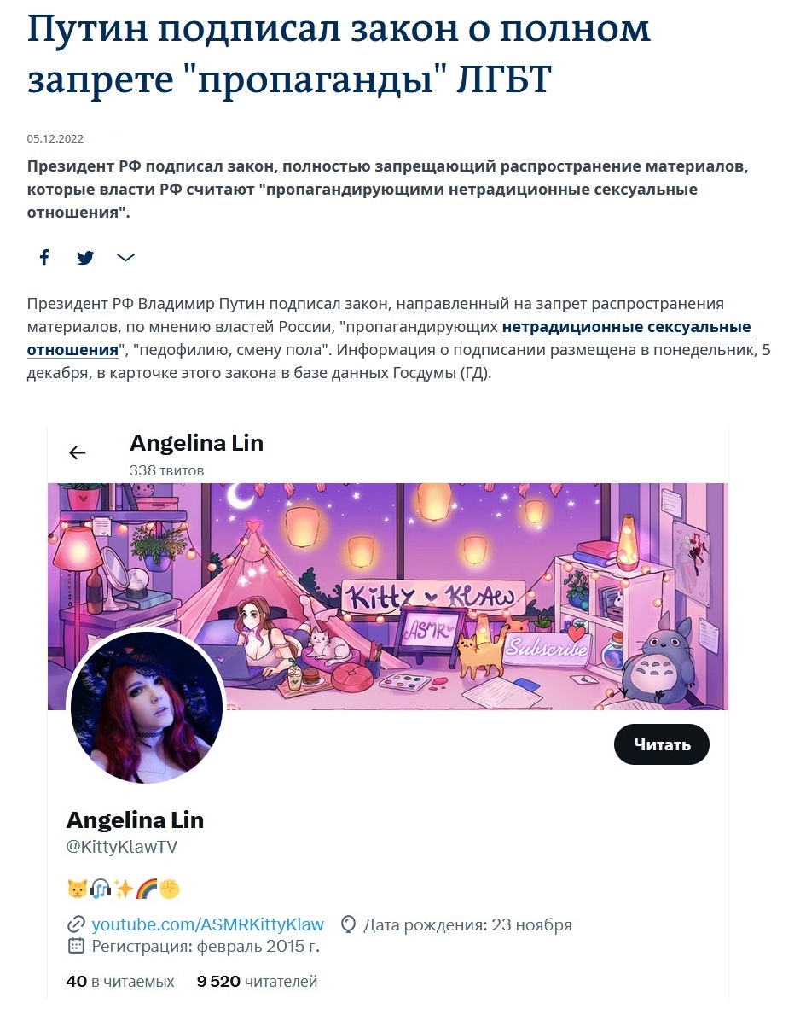View the 9 520 читателей followers list
800x1009 pixels.
[258, 982]
